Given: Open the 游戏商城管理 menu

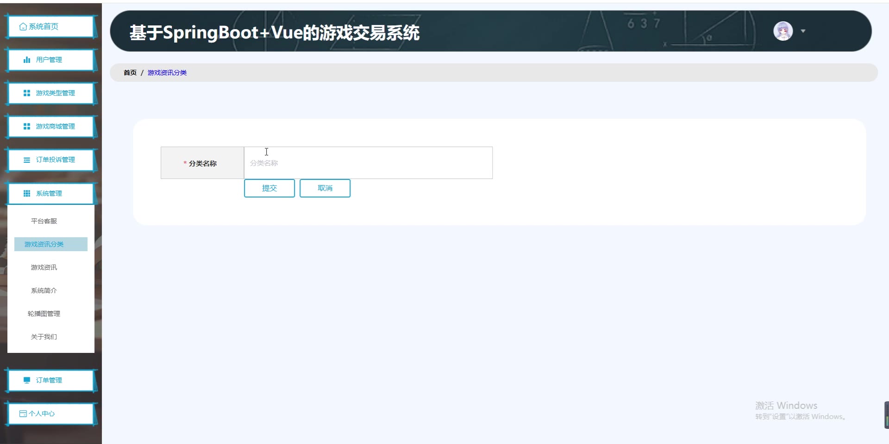Looking at the screenshot, I should coord(51,126).
